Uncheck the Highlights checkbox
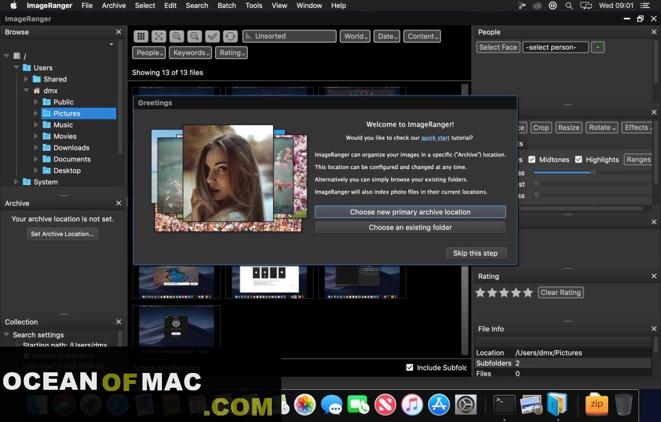Screen dimensions: 661x422 pos(578,159)
